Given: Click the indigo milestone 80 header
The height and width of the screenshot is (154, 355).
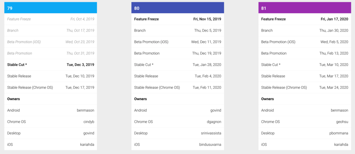Looking at the screenshot, I should point(177,8).
